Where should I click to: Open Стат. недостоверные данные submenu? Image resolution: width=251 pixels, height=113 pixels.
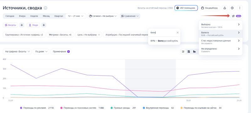click(221, 42)
